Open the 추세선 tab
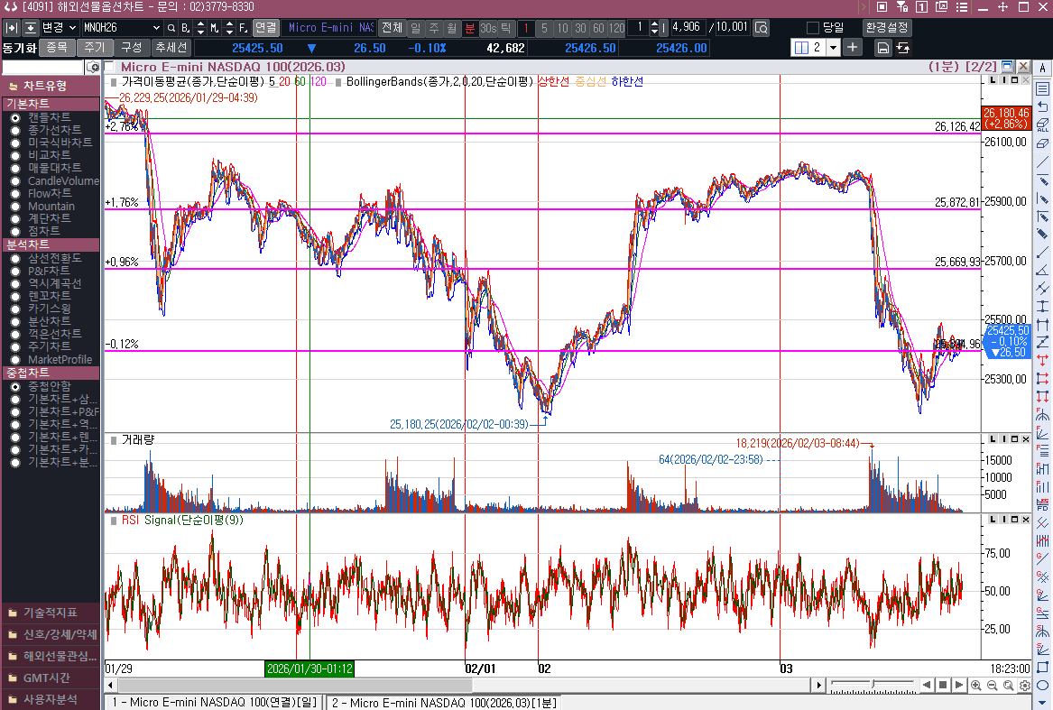This screenshot has width=1053, height=710. click(x=171, y=47)
